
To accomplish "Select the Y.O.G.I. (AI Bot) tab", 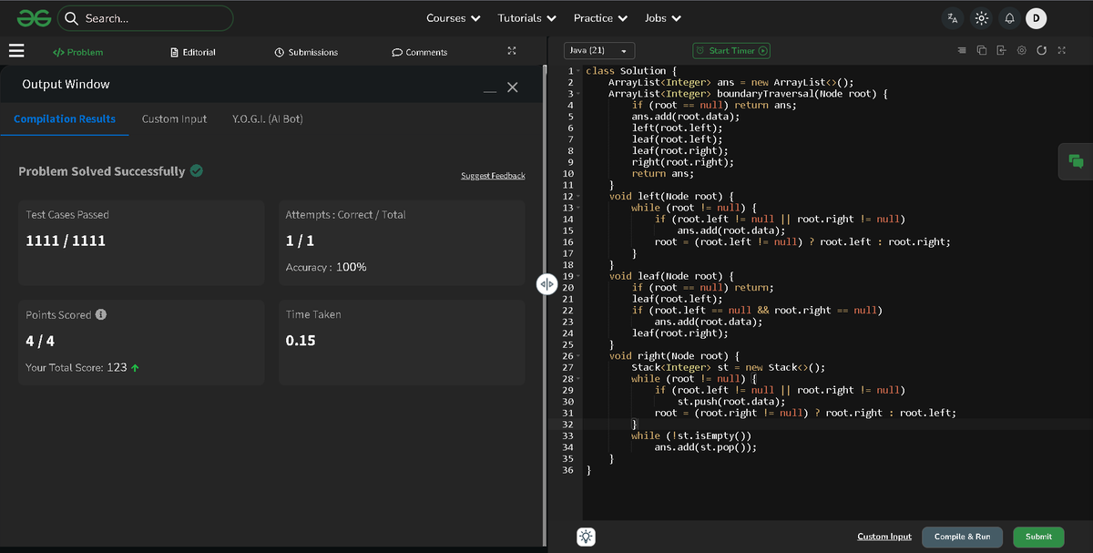I will coord(268,118).
